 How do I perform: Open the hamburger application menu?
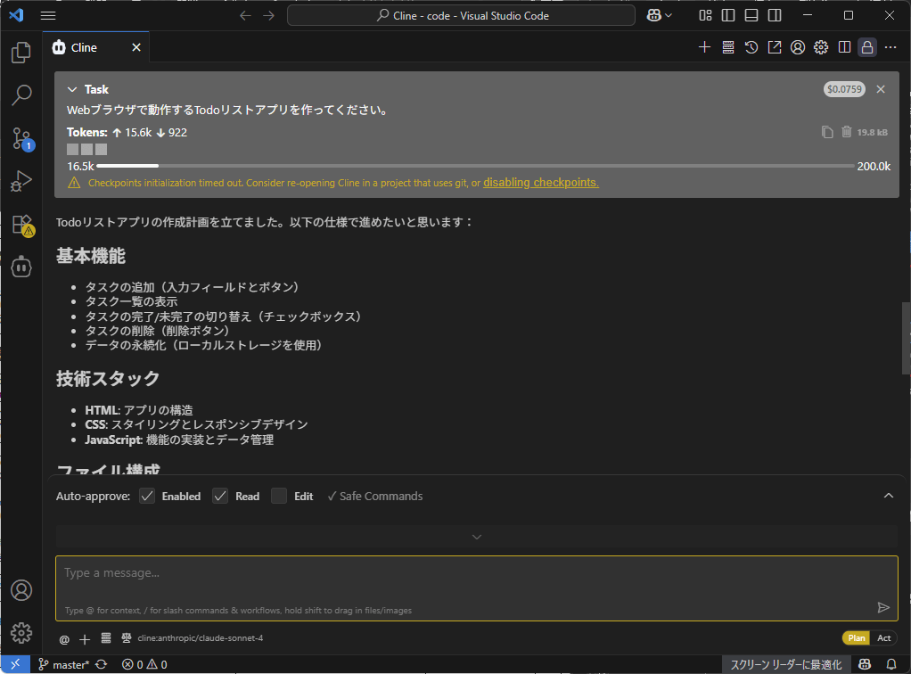click(48, 15)
